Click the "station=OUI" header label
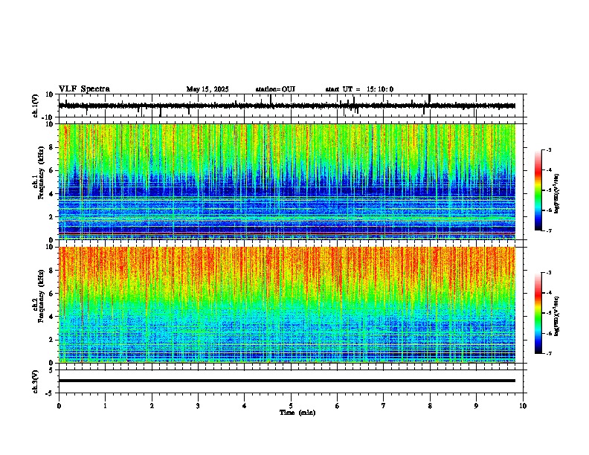 tap(275, 89)
